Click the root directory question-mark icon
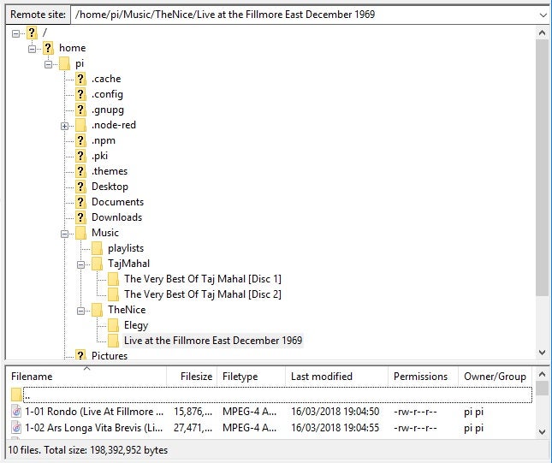552x463 pixels. (x=32, y=33)
